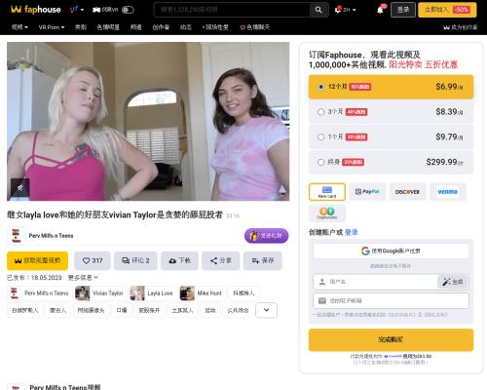Open the Layla Love tag
The width and height of the screenshot is (487, 390).
(x=153, y=293)
